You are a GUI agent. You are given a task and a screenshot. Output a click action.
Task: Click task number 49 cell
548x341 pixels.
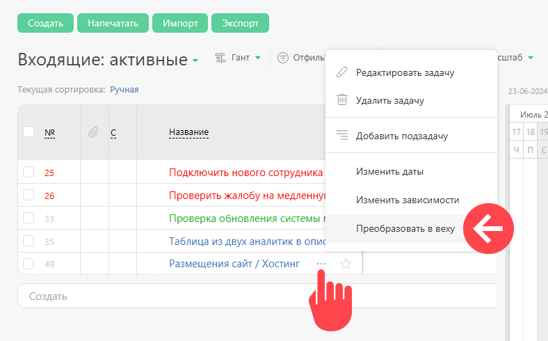coord(49,264)
